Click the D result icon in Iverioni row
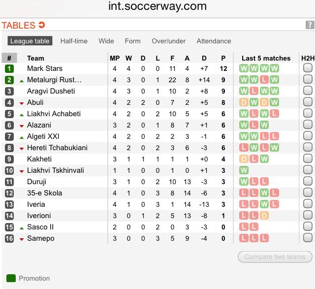This screenshot has width=315, height=289. [x=264, y=216]
